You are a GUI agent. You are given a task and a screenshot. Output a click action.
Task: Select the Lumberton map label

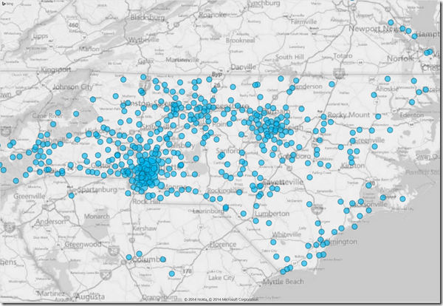point(272,214)
